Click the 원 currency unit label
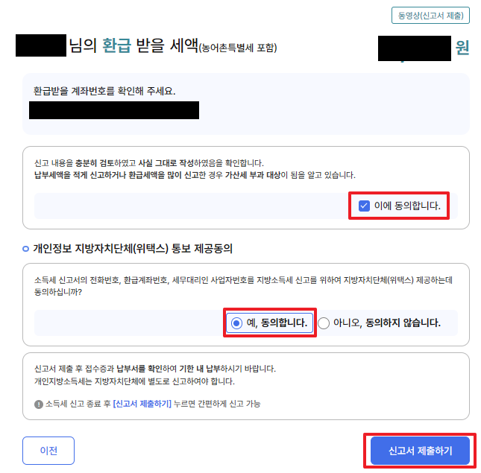Image resolution: width=481 pixels, height=473 pixels. point(462,48)
